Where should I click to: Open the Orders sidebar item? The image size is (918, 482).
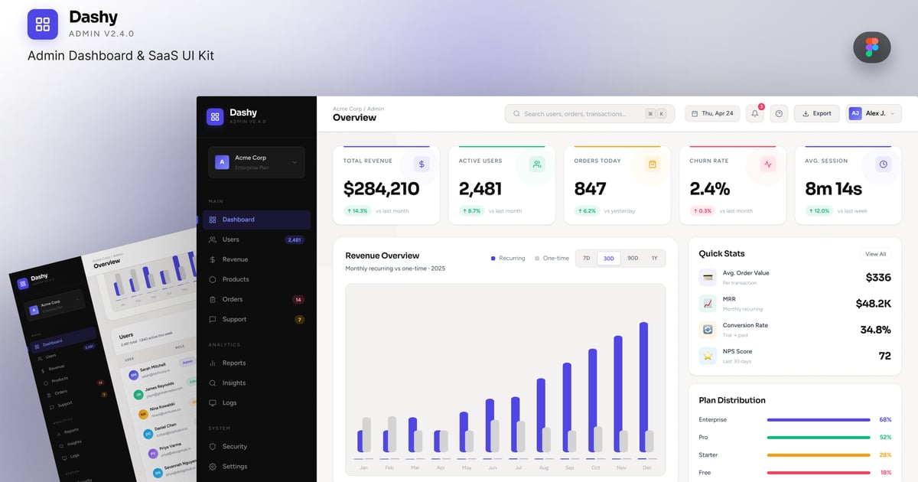click(256, 299)
